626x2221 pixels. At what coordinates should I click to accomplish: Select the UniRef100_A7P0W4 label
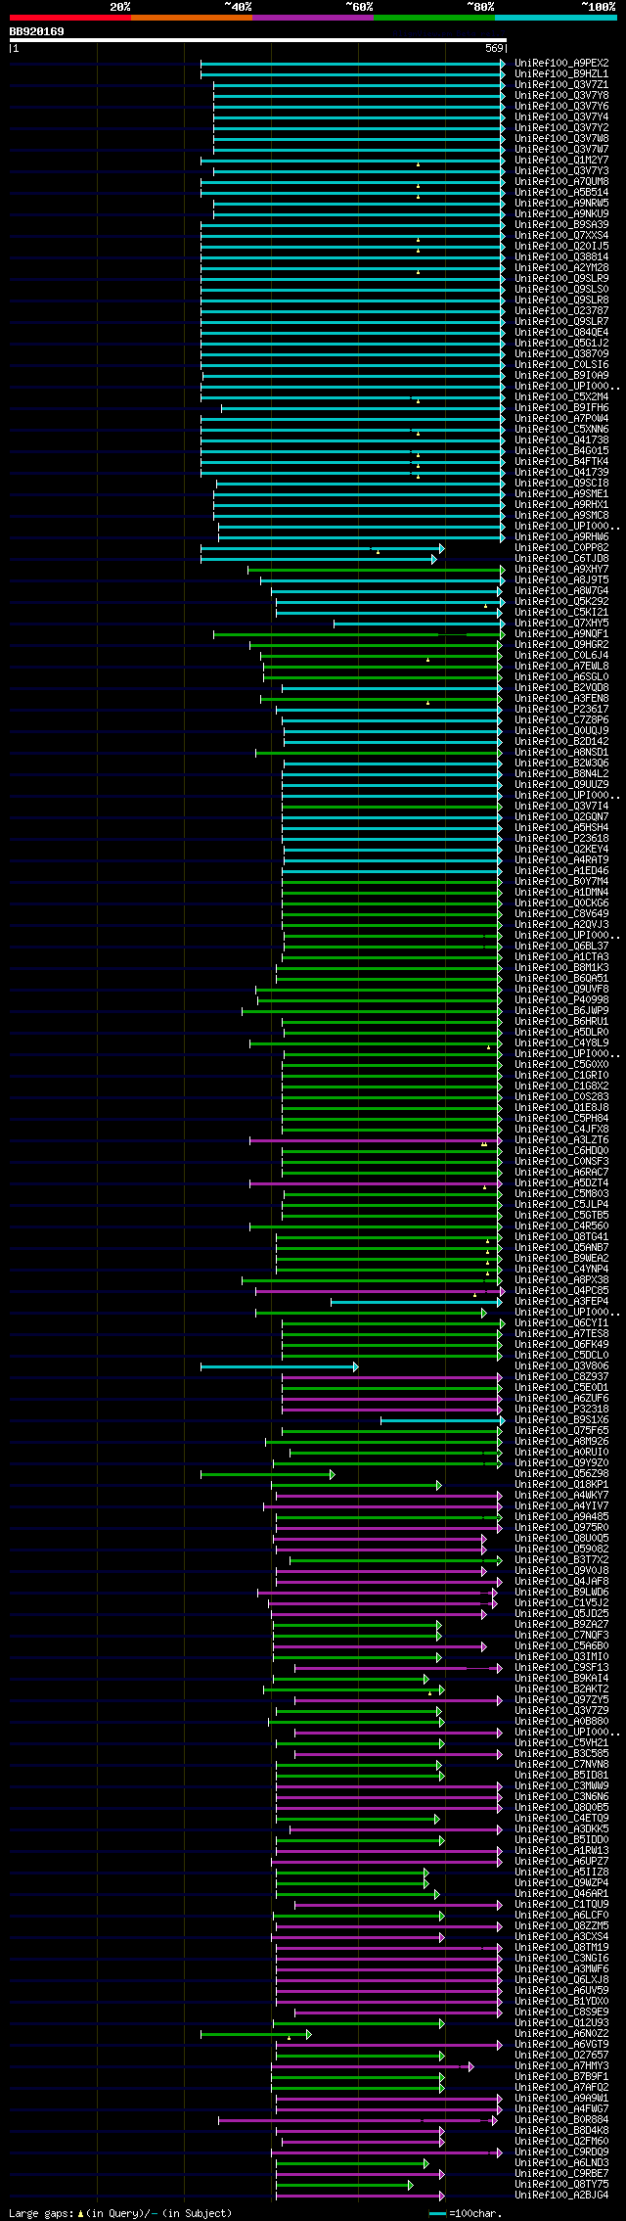(561, 418)
